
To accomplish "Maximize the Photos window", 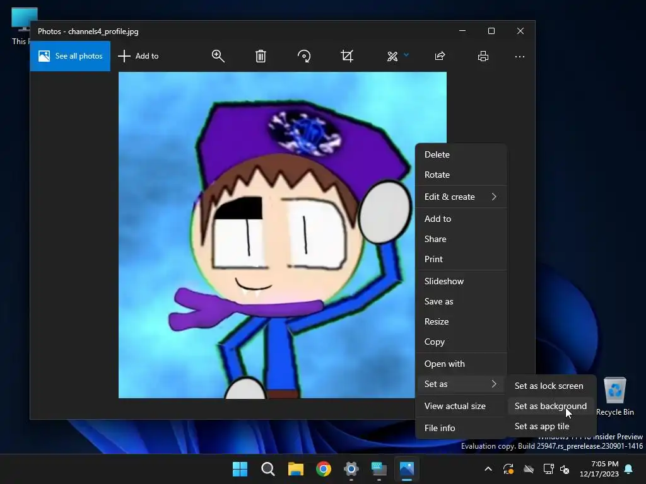I will click(491, 31).
